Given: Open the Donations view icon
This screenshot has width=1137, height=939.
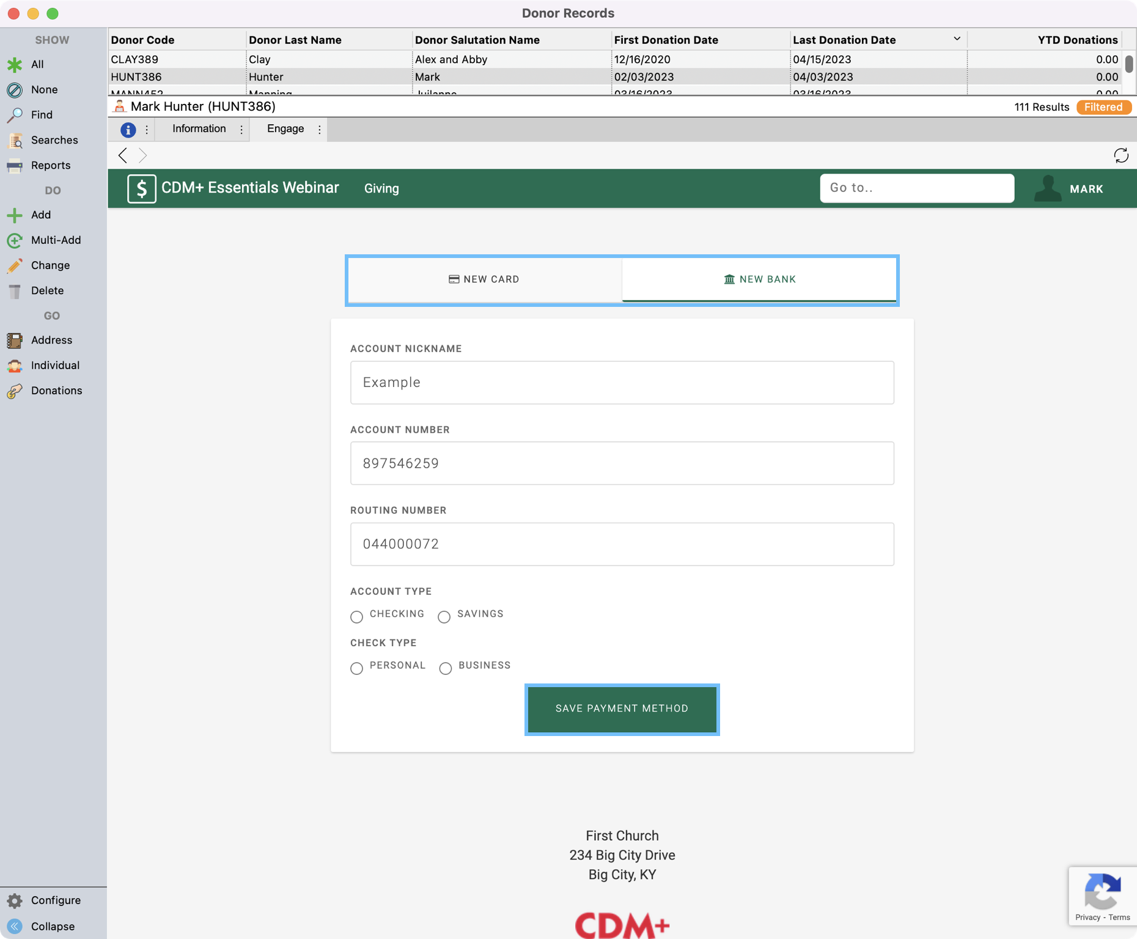Looking at the screenshot, I should click(x=15, y=391).
